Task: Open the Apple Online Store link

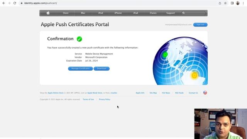Action: (56, 93)
